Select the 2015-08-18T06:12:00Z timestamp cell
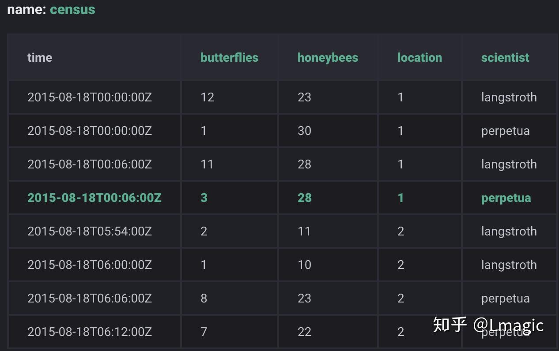The height and width of the screenshot is (351, 559). 90,332
